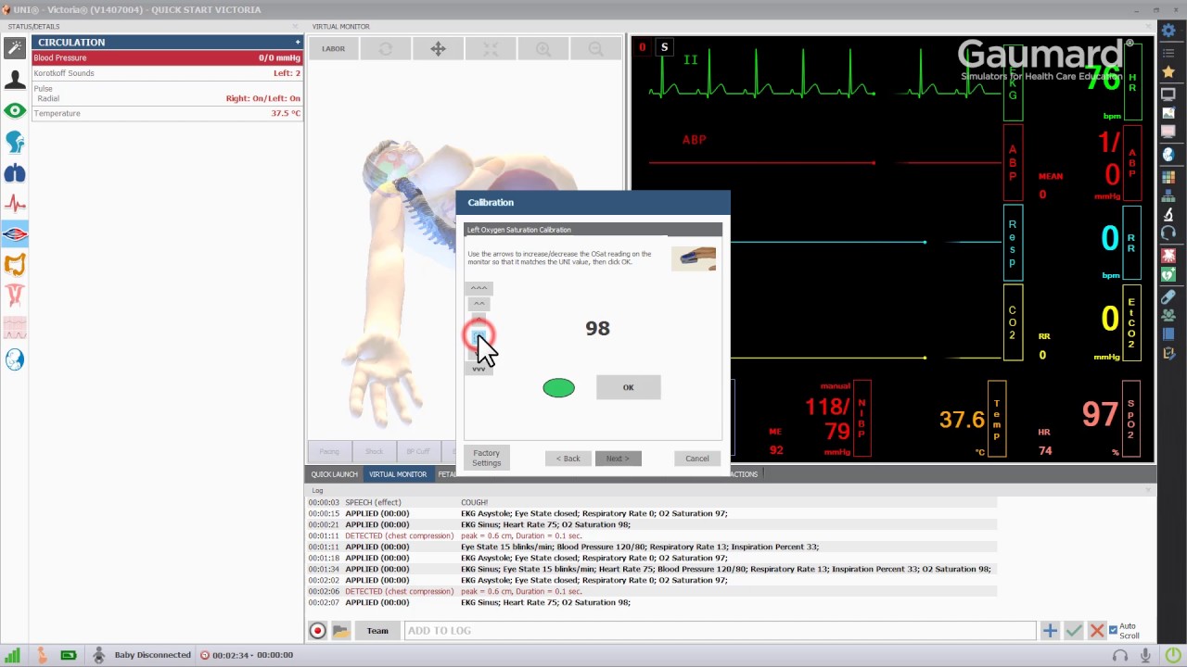The image size is (1187, 667).
Task: Click the gold star favorites icon
Action: pyautogui.click(x=1168, y=72)
